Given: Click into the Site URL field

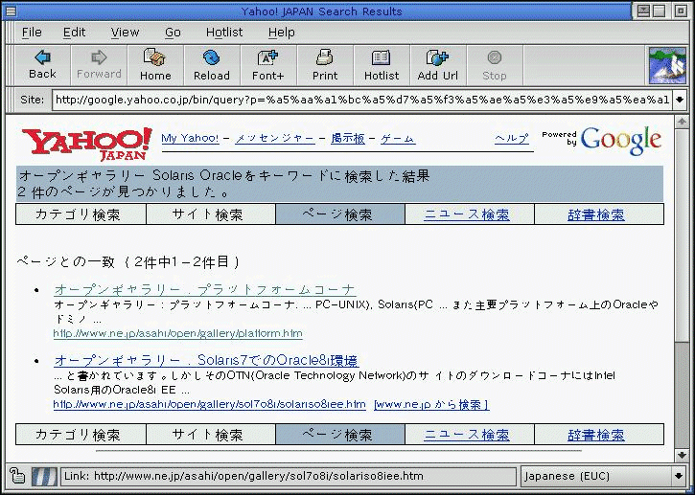Looking at the screenshot, I should coord(362,100).
